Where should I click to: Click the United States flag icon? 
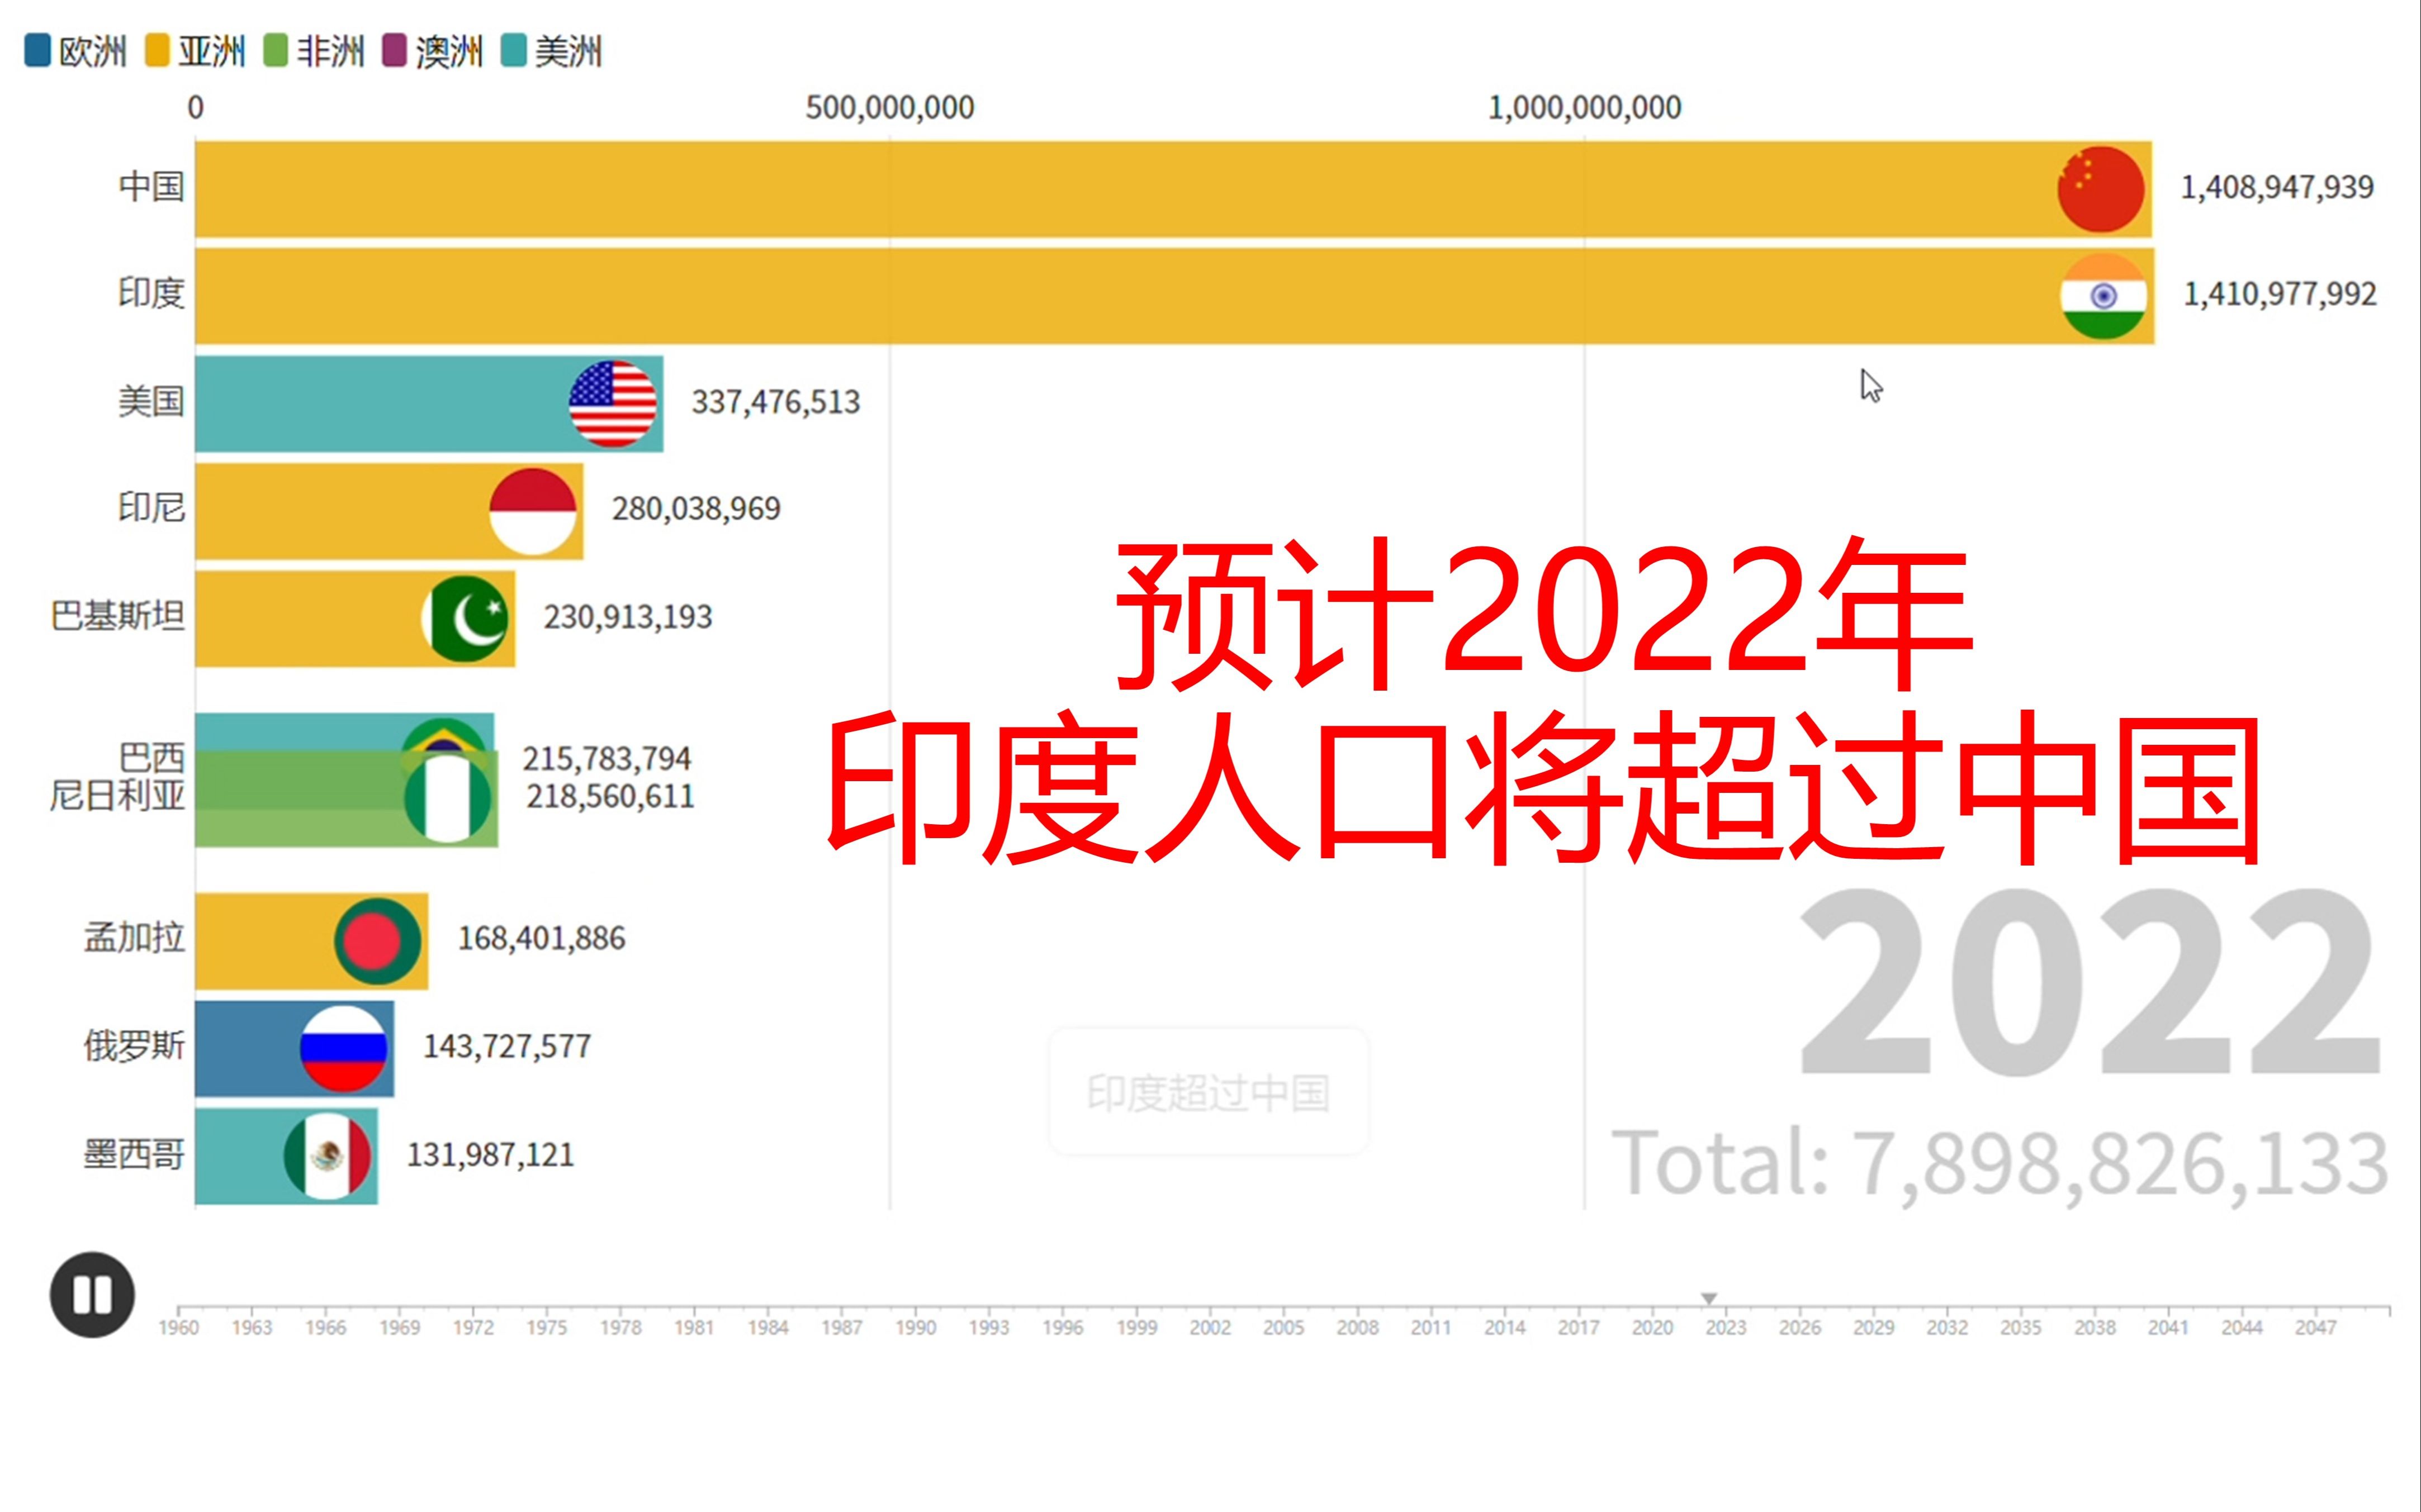(x=612, y=404)
